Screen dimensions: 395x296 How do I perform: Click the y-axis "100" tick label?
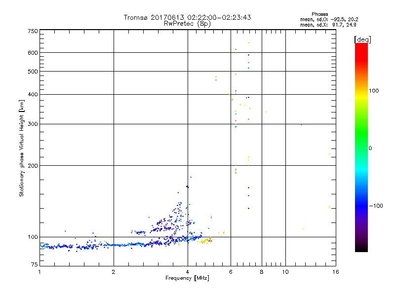33,237
